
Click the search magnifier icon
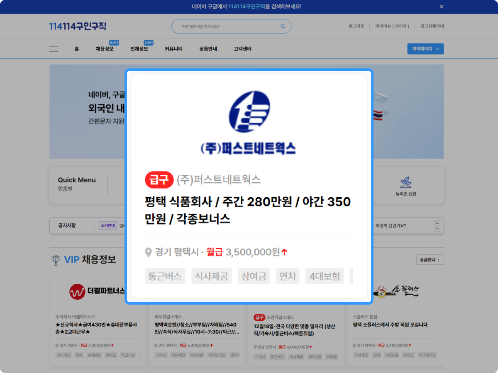[283, 27]
